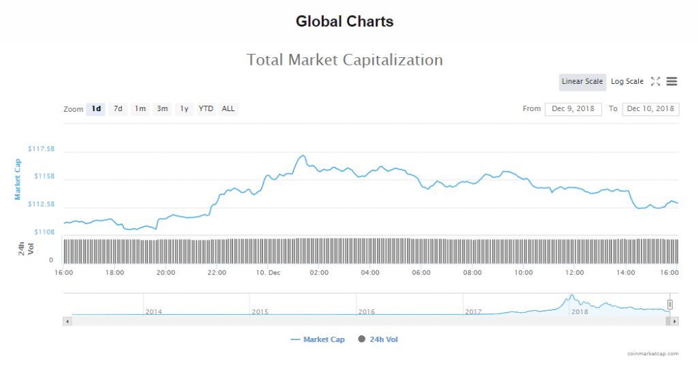Toggle the Market Cap legend series
698x366 pixels.
point(318,339)
